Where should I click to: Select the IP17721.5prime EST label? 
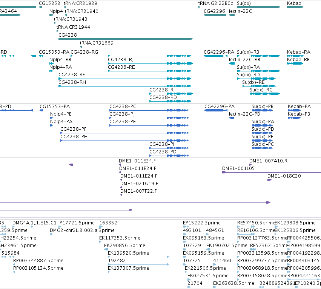(77, 223)
